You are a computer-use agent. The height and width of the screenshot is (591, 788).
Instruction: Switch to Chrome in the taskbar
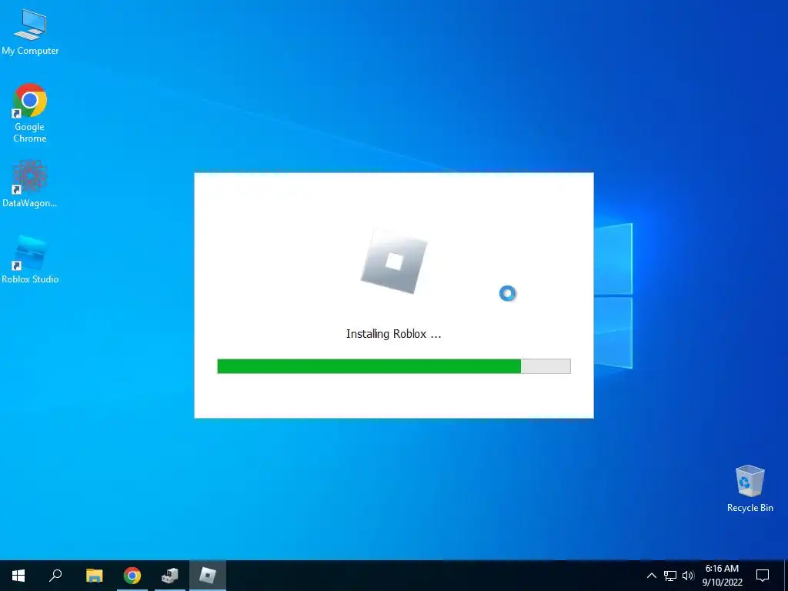[132, 576]
